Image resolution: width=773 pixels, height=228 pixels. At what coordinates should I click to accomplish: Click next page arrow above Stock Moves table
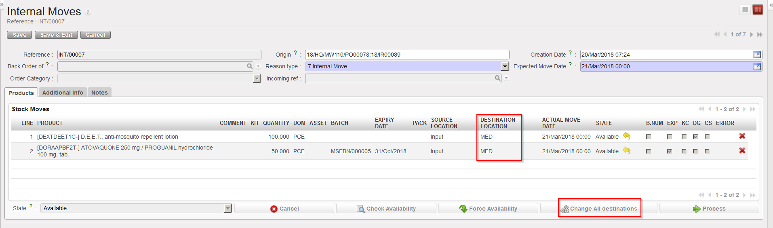(744, 109)
